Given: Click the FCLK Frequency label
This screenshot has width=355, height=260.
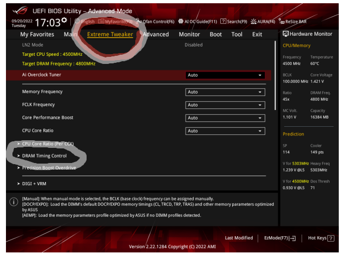Looking at the screenshot, I should tap(38, 105).
